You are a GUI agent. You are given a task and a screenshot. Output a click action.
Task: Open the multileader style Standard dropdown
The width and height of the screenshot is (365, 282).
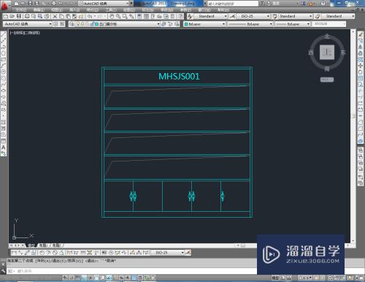click(x=353, y=16)
